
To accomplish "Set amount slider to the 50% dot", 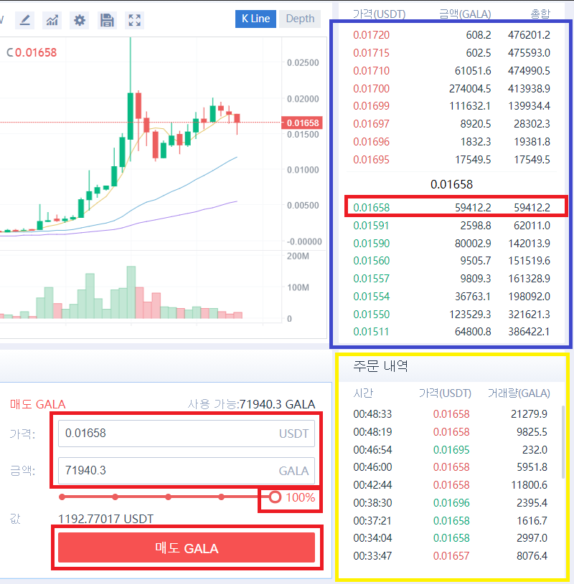I will coord(168,497).
